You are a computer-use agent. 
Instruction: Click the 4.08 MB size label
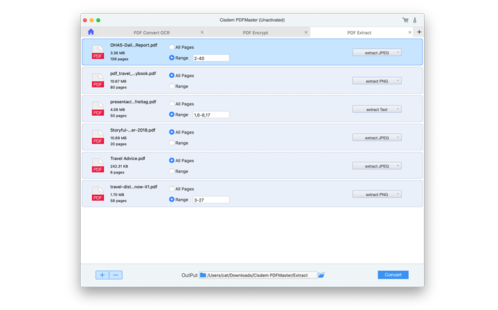[x=117, y=110]
